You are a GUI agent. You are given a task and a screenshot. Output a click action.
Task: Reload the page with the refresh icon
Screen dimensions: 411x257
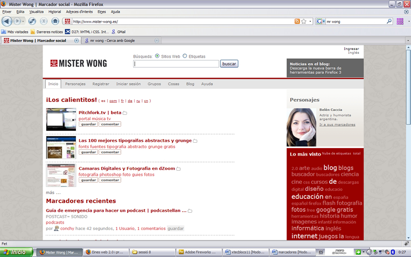click(32, 21)
